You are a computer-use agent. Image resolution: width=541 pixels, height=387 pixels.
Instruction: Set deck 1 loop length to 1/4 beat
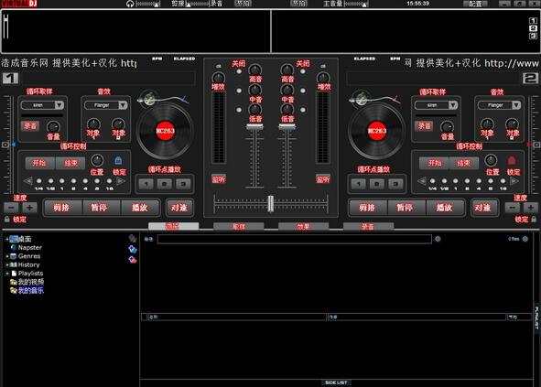[39, 181]
